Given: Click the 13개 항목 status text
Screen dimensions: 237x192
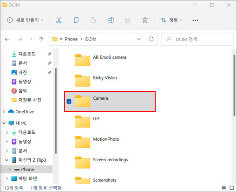Looking at the screenshot, I should click(x=13, y=188).
